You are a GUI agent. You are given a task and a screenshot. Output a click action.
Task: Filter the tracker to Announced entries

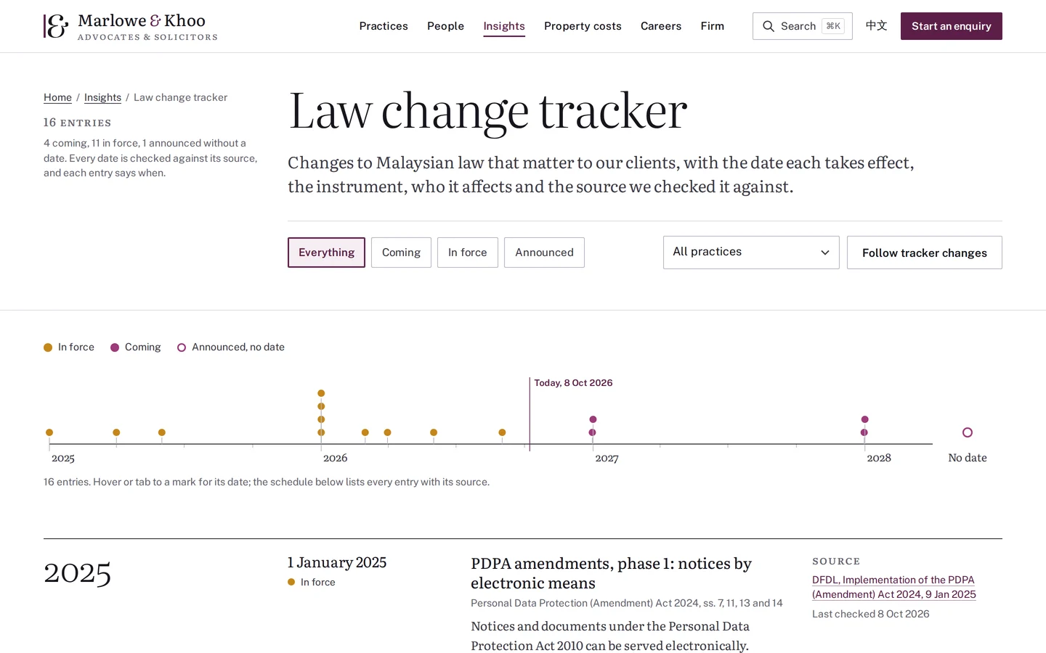[x=544, y=252]
